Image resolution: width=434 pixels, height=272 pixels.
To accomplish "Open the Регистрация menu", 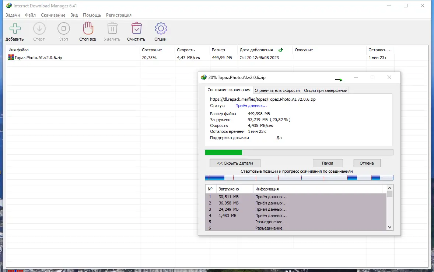I will 119,15.
